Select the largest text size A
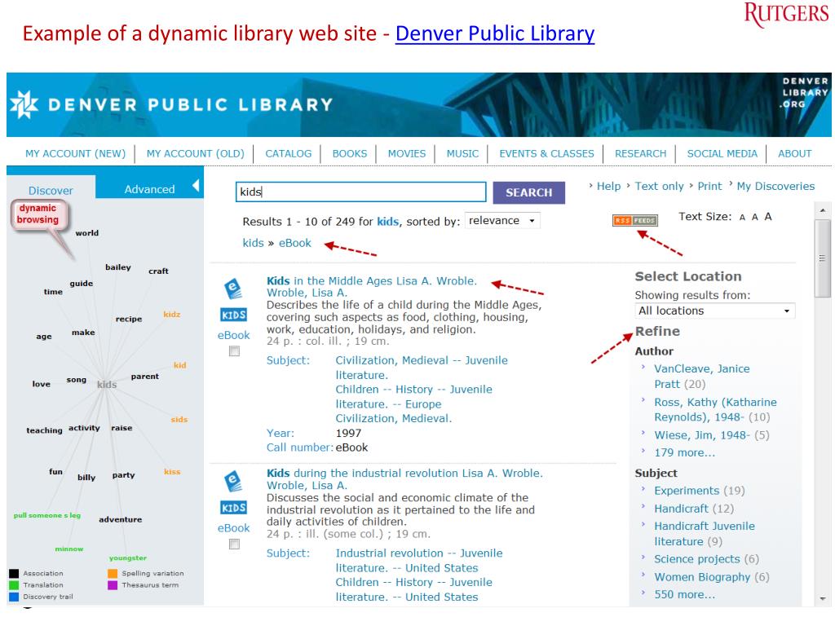 (x=768, y=216)
